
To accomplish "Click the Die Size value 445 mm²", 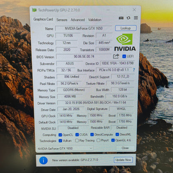I will 104,42.
